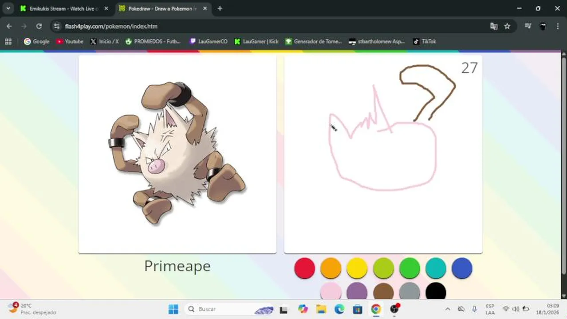Open site information icon in address bar
Viewport: 567px width, 319px height.
point(56,26)
